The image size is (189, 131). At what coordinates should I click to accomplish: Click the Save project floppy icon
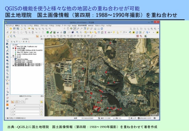coord(14,28)
